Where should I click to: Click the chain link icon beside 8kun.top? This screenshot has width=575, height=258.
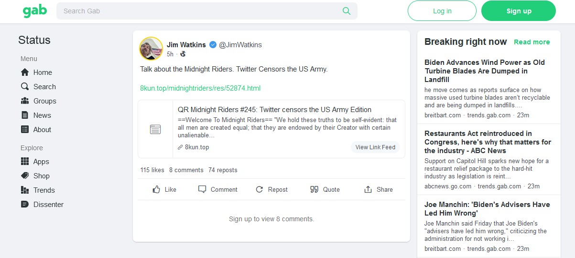point(180,147)
